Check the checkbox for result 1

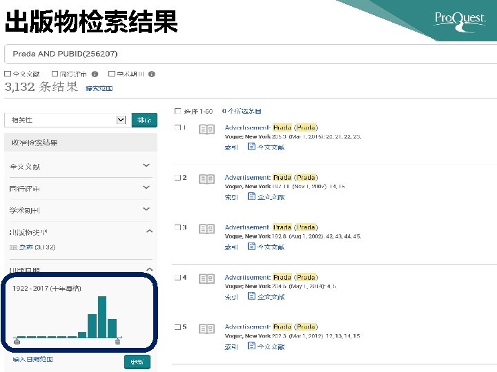pyautogui.click(x=177, y=127)
